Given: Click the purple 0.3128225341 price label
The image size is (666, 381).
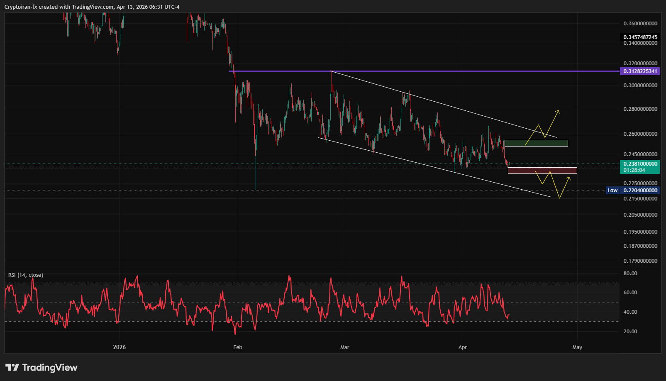Looking at the screenshot, I should click(640, 71).
